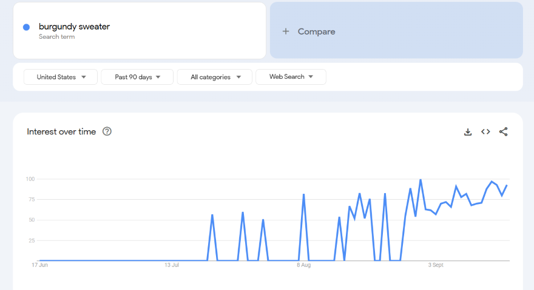Screen dimensions: 534x290
Task: Select the chart's highest peak at 100
Action: [x=421, y=180]
